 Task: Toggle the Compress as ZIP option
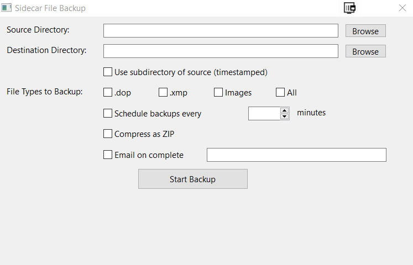(x=108, y=134)
